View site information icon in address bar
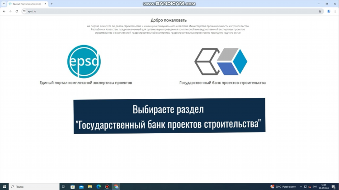This screenshot has height=190, width=339. coord(24,11)
